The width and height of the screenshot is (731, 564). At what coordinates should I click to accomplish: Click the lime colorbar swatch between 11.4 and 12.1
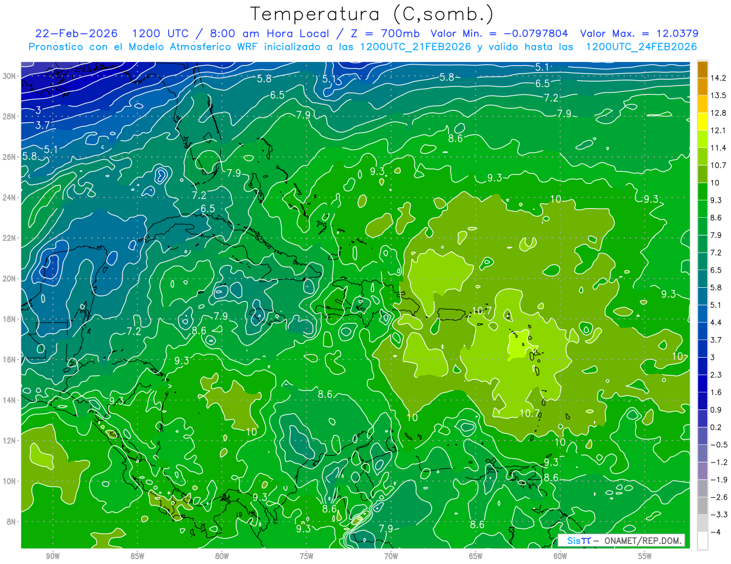pyautogui.click(x=702, y=139)
